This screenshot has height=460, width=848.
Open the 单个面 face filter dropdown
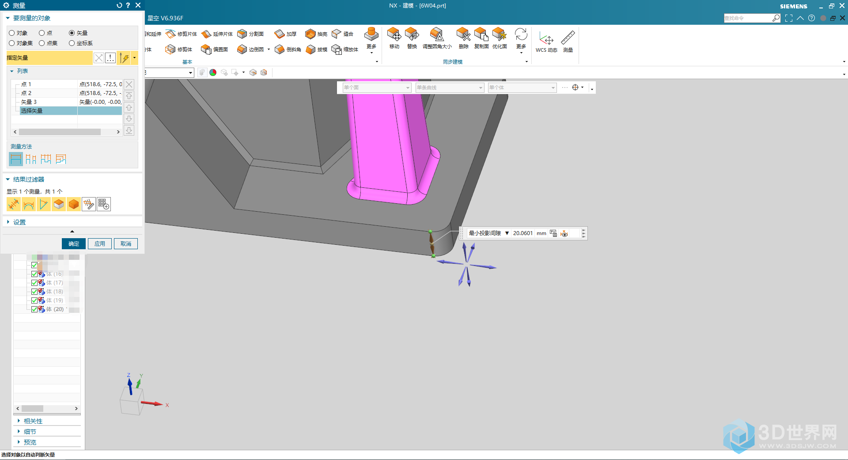pos(408,88)
